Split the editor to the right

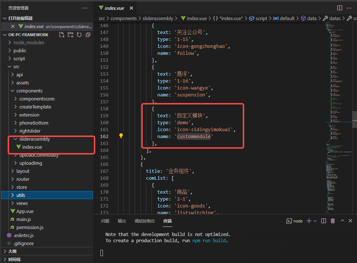coord(339,8)
